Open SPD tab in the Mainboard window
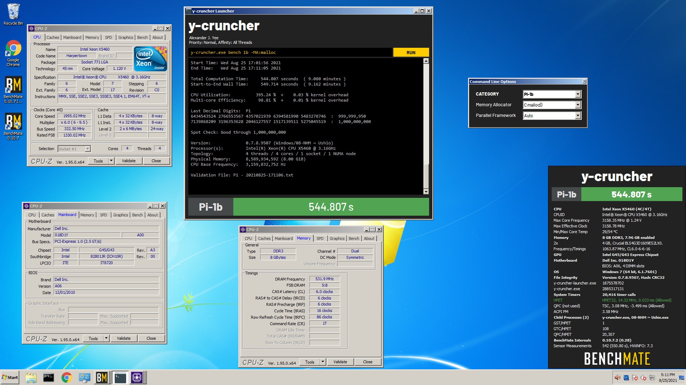The image size is (686, 385). (x=104, y=215)
